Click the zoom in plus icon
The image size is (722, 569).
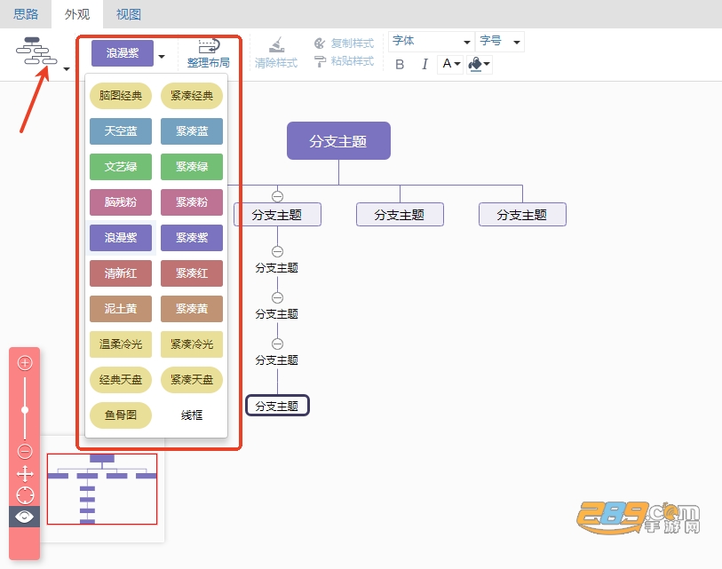[25, 363]
